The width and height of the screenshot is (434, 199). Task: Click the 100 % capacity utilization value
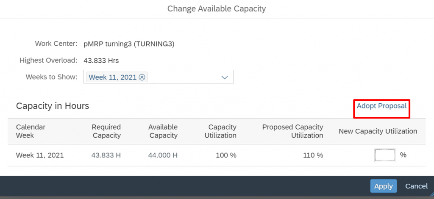coord(226,155)
